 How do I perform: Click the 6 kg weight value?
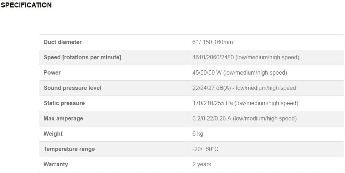[x=197, y=134]
